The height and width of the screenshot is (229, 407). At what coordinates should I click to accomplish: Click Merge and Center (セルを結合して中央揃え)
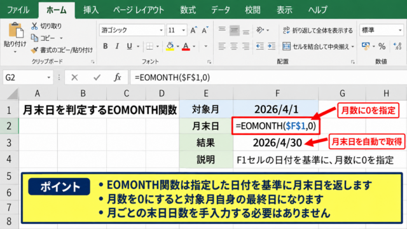315,46
